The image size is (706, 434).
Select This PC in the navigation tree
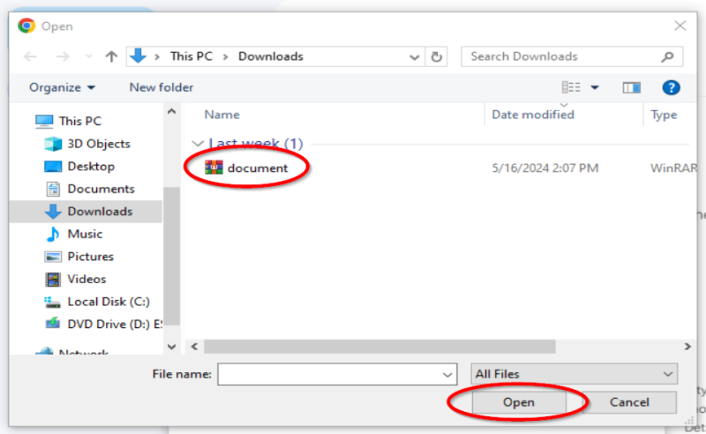point(80,121)
